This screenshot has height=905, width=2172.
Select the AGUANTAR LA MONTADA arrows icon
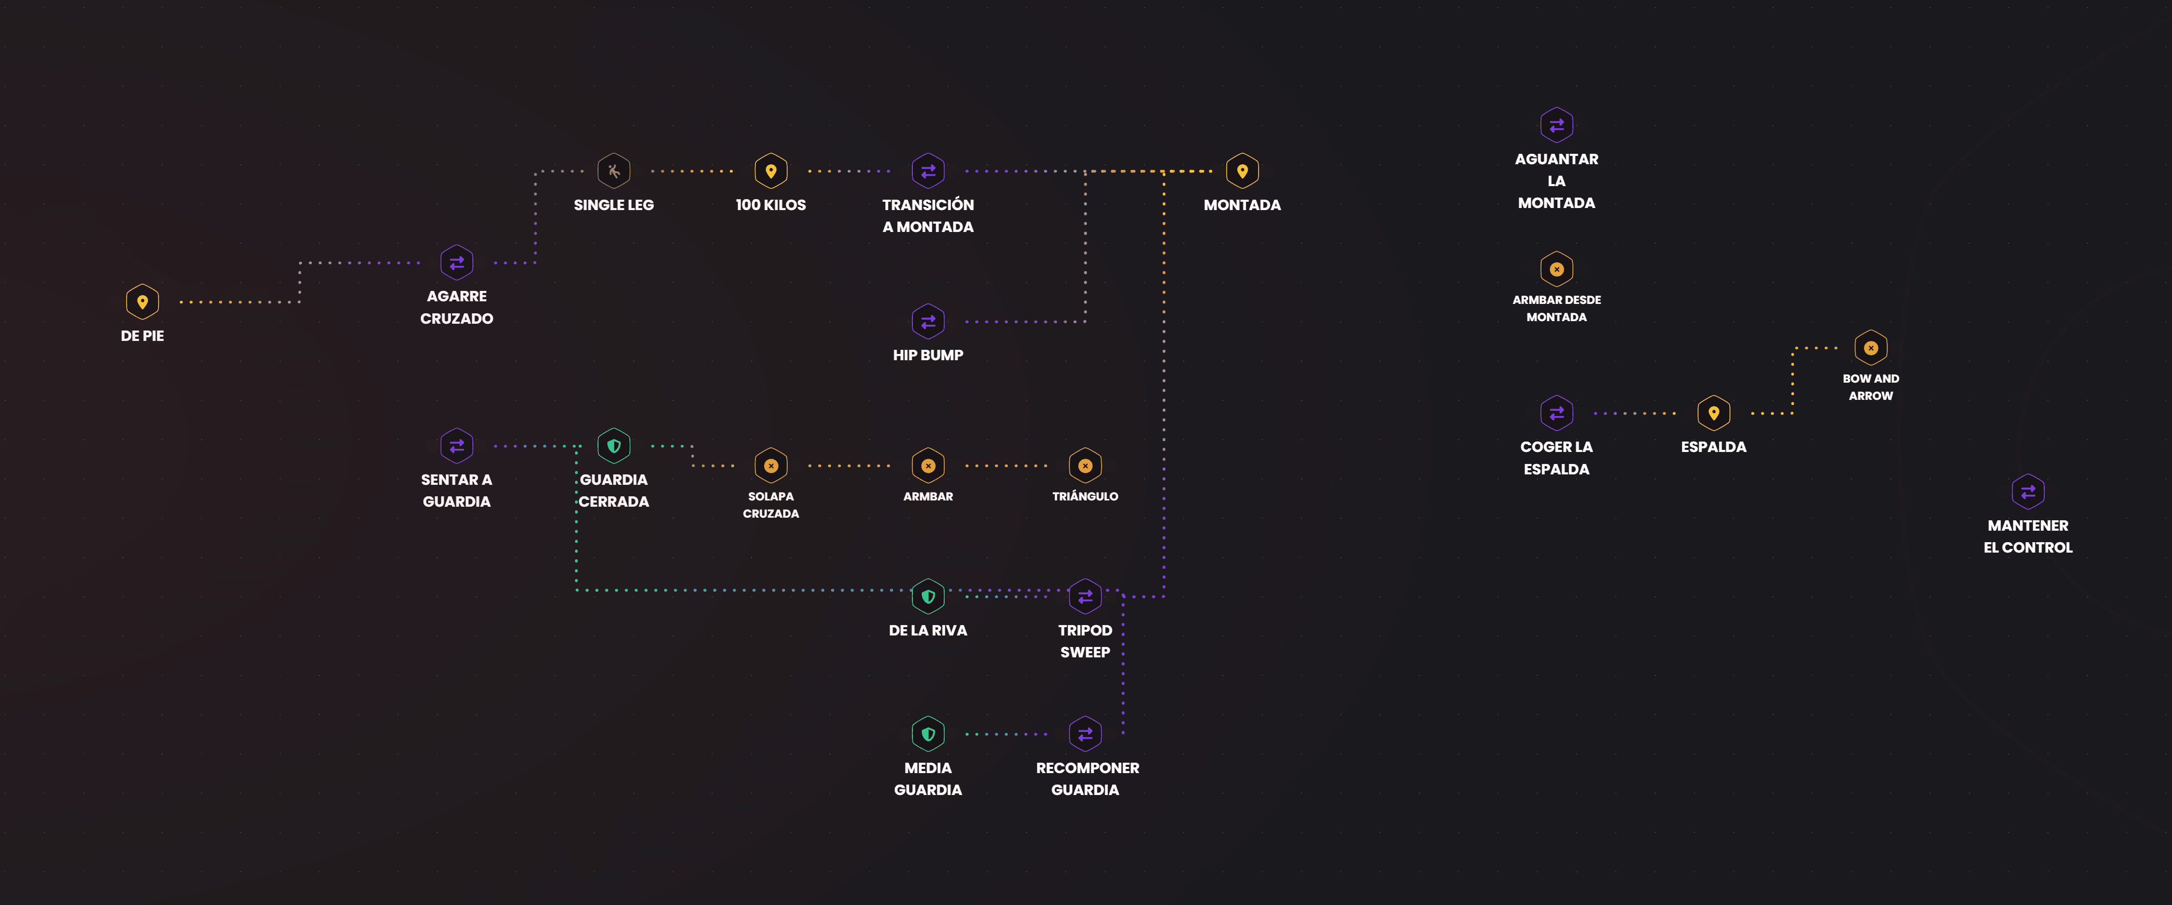1556,125
